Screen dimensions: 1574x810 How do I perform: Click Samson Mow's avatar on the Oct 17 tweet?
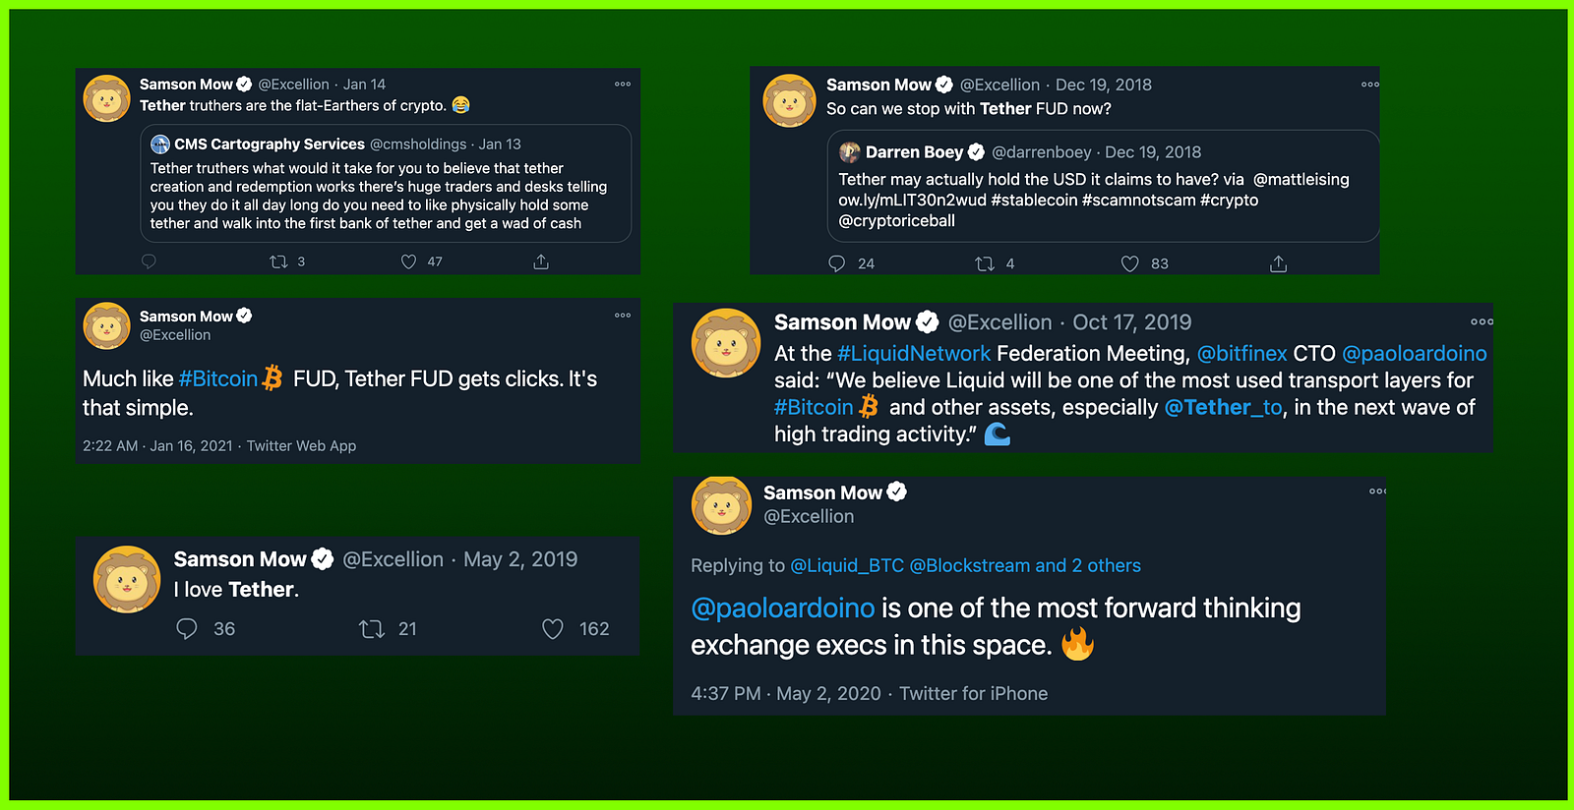[726, 343]
